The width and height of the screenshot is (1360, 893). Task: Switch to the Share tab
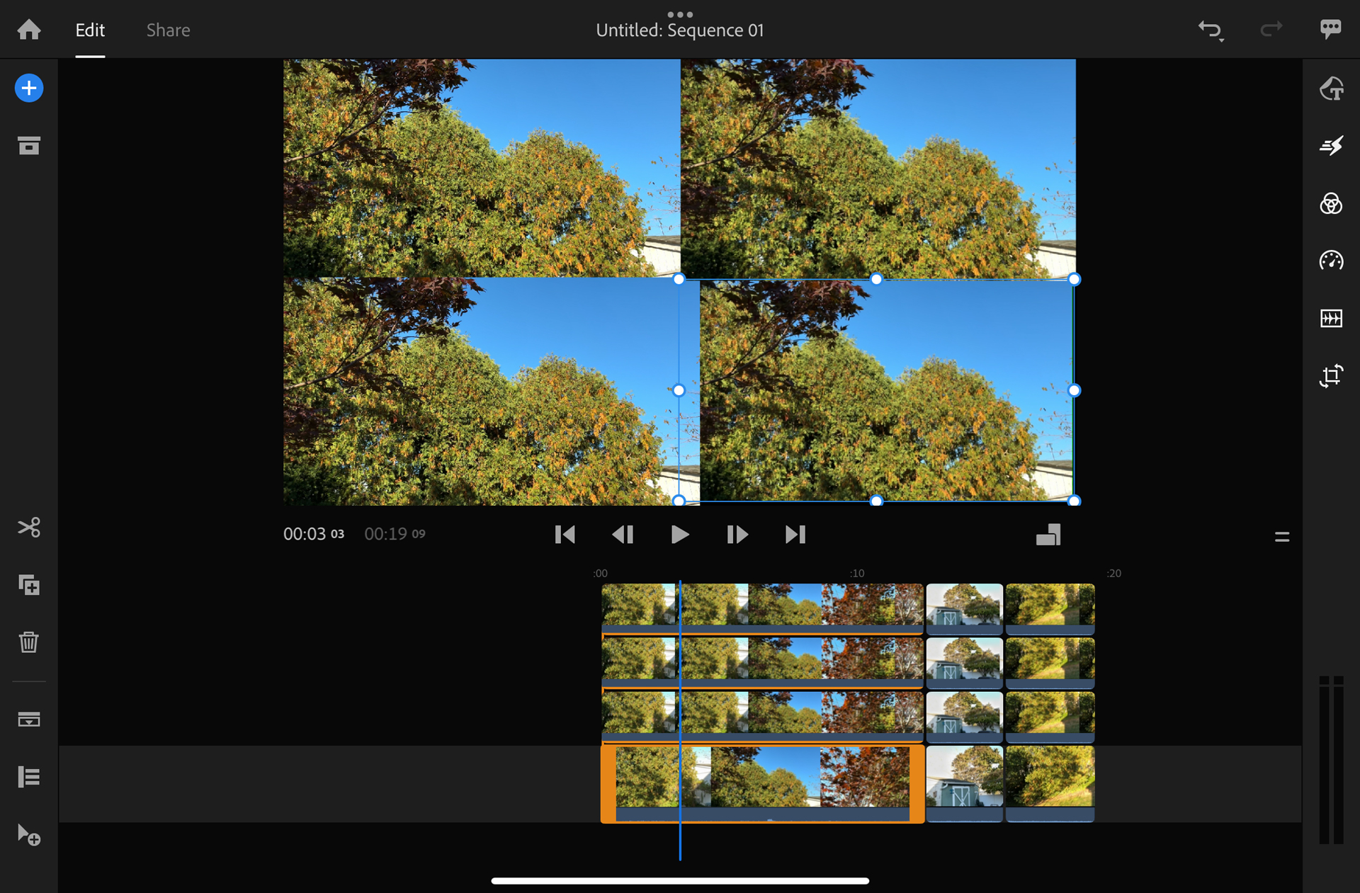pos(168,30)
